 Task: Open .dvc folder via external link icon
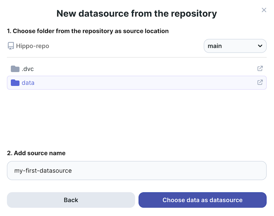[x=260, y=68]
